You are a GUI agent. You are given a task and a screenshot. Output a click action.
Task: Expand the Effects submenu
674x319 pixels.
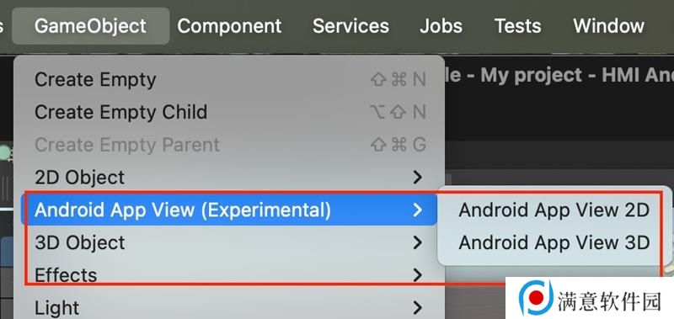click(229, 274)
